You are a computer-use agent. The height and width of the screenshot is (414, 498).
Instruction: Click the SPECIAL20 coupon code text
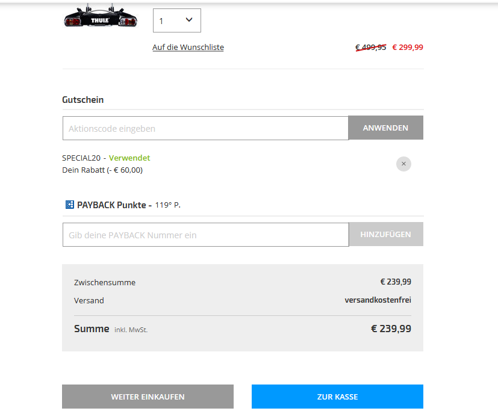[x=81, y=158]
